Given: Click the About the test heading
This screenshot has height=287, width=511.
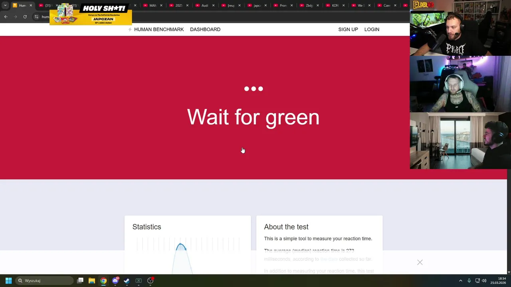Looking at the screenshot, I should (x=286, y=227).
